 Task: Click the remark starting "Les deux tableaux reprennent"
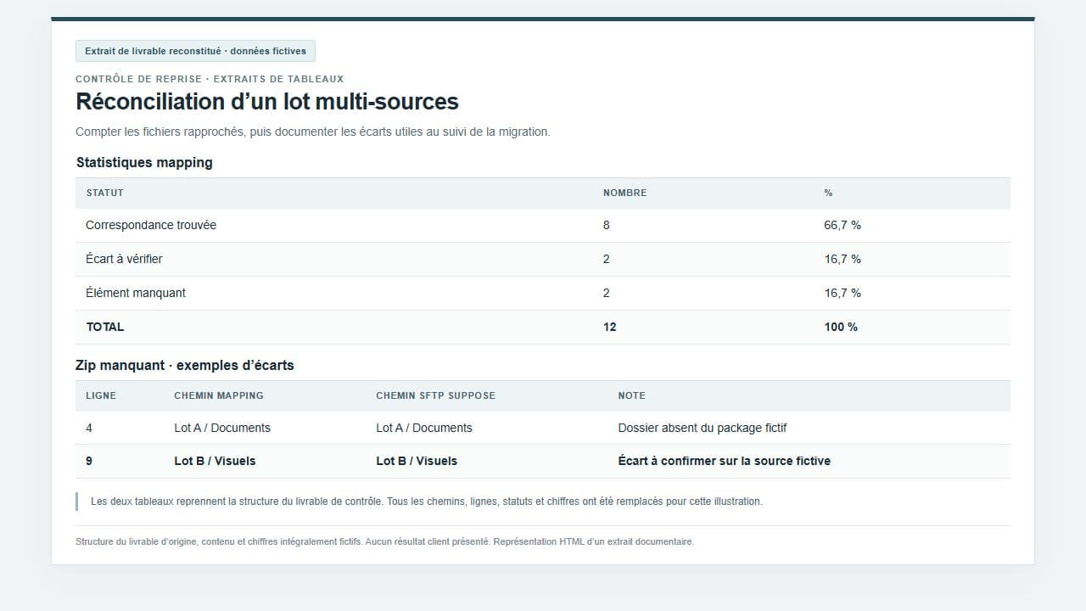pyautogui.click(x=427, y=502)
